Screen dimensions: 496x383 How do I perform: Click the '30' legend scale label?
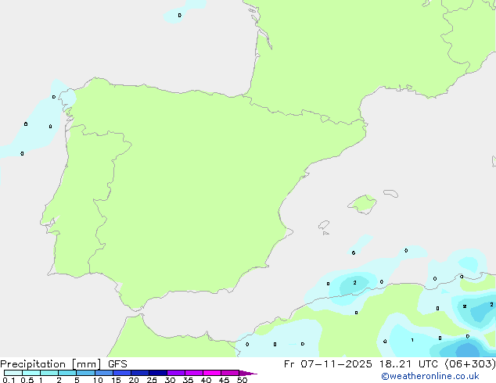pos(170,380)
